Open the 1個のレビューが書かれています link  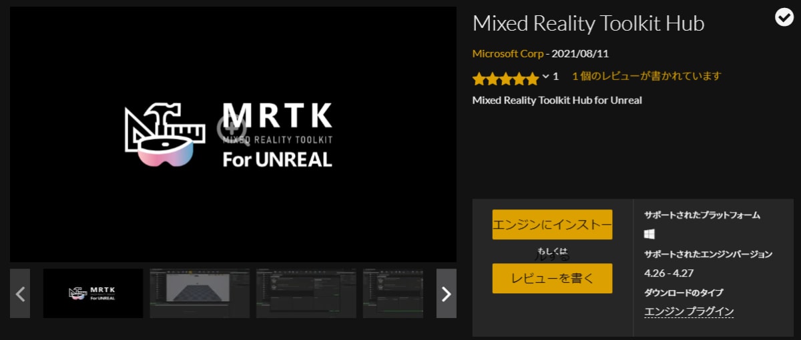[x=647, y=76]
